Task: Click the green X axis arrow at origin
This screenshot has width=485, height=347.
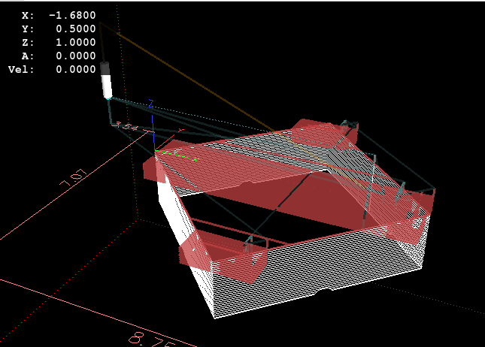Action: pyautogui.click(x=180, y=155)
